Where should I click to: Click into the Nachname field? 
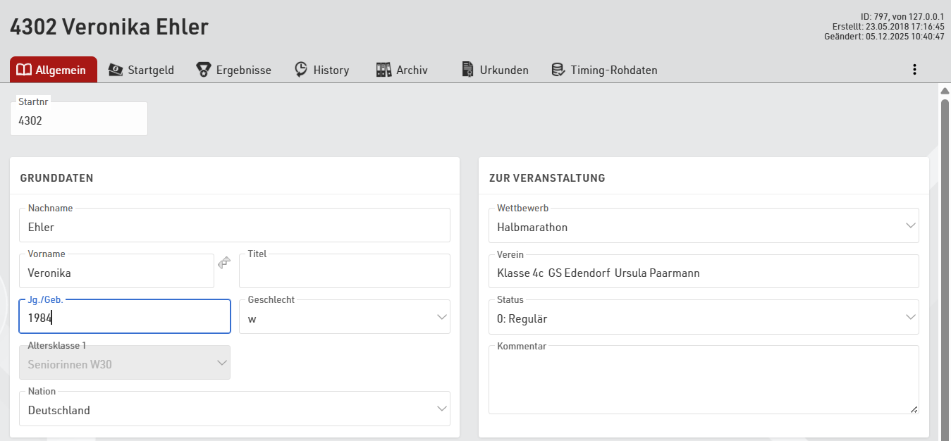point(234,227)
